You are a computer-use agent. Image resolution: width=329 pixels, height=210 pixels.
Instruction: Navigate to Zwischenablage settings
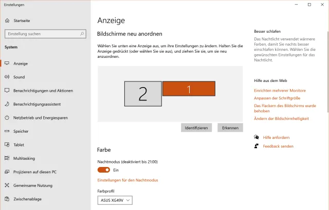coord(45,199)
